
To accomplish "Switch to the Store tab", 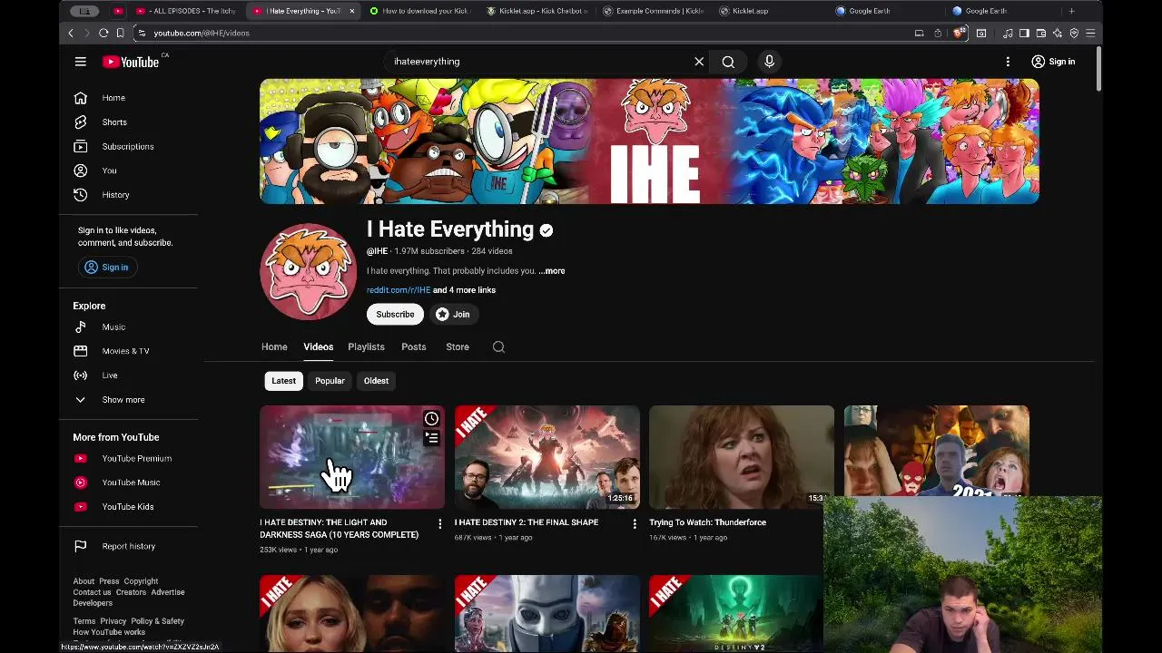I will tap(458, 347).
